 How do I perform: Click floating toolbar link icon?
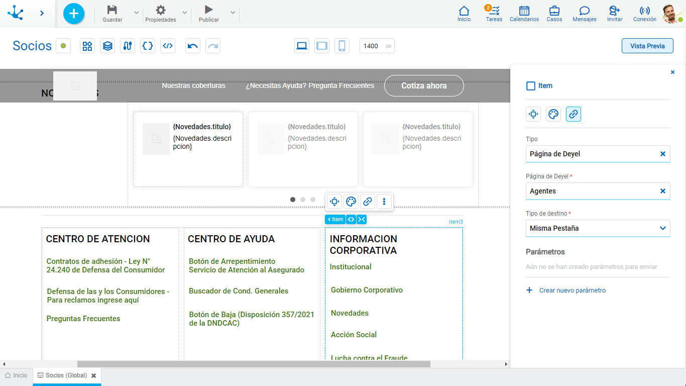(368, 202)
